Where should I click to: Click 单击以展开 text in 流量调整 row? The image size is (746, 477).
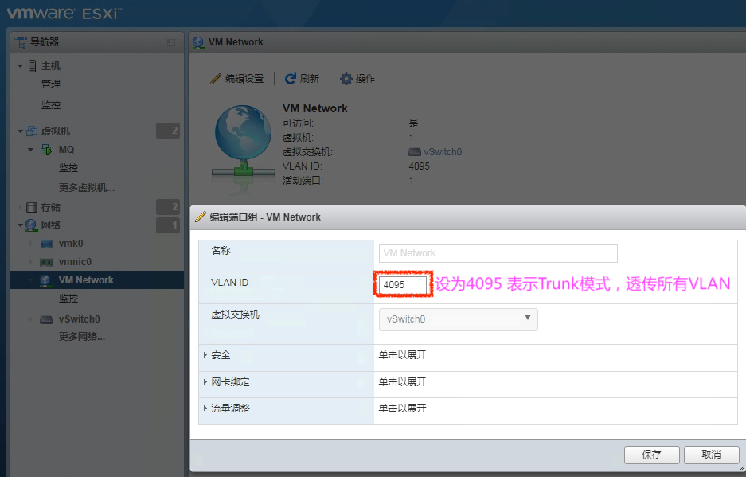click(403, 408)
